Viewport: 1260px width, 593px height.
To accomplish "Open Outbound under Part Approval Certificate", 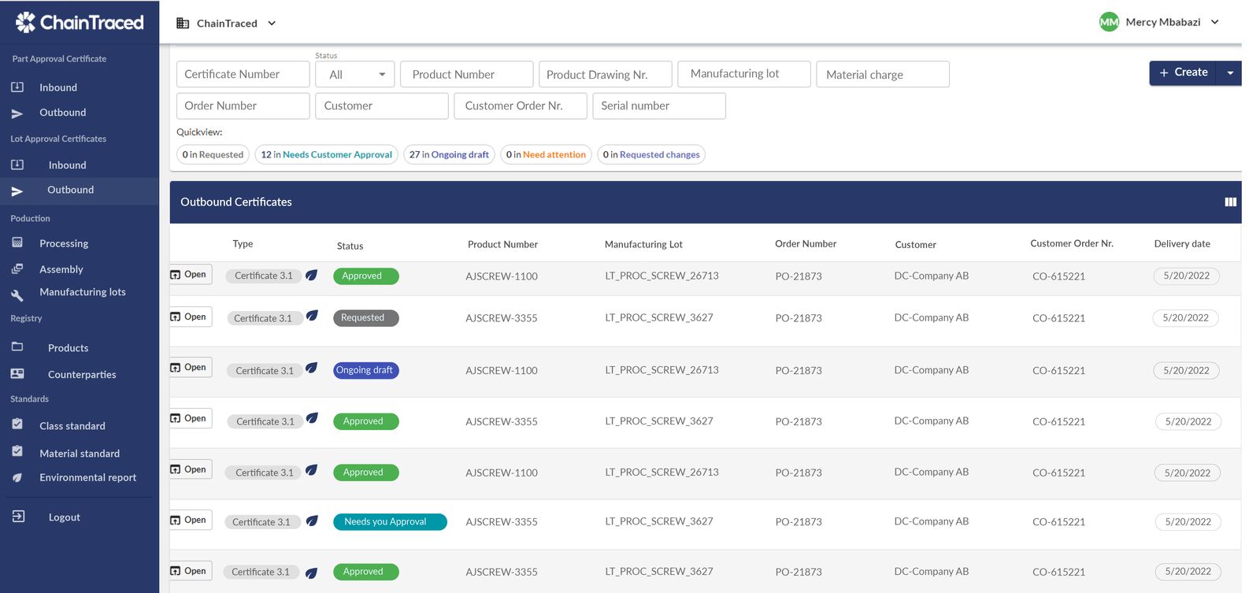I will (63, 113).
